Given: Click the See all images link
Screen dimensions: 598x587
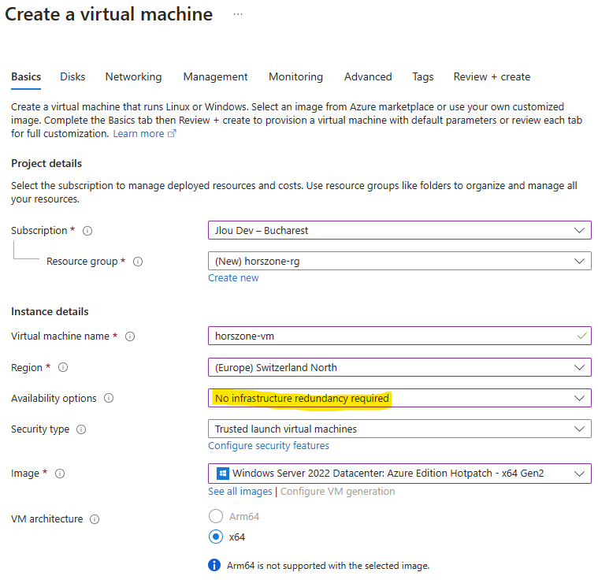Looking at the screenshot, I should tap(240, 492).
